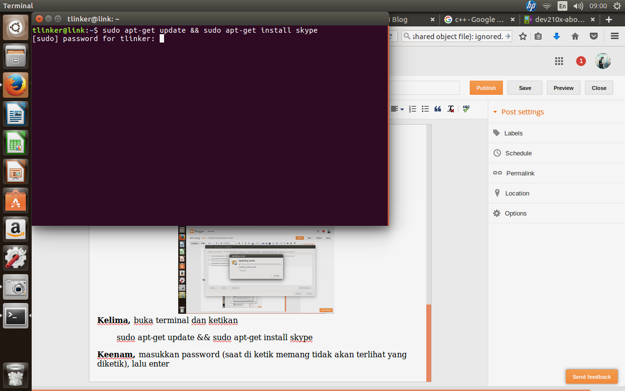
Task: Show Firefox bookmarks list icon
Action: click(538, 36)
